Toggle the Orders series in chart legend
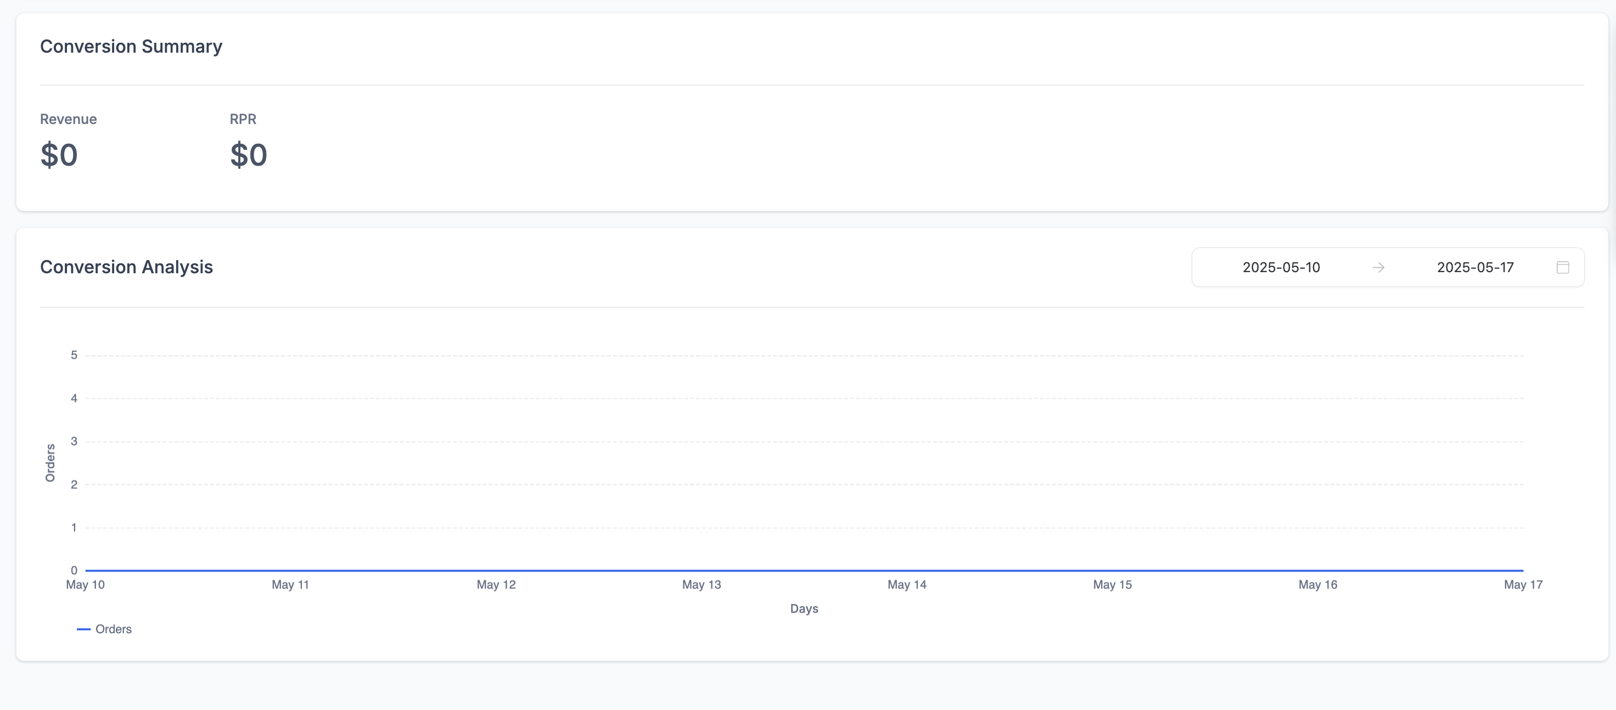 point(114,629)
